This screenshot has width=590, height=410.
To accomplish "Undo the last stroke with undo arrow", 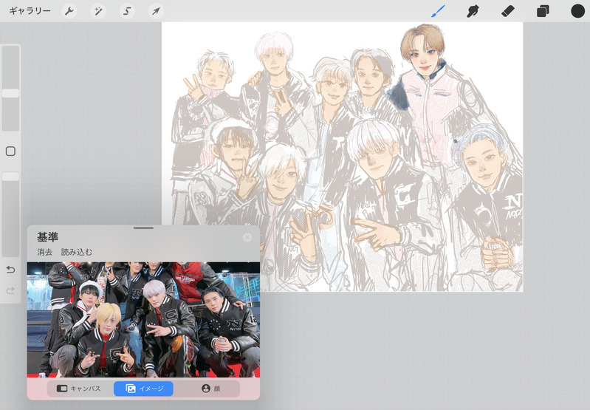I will coord(10,270).
